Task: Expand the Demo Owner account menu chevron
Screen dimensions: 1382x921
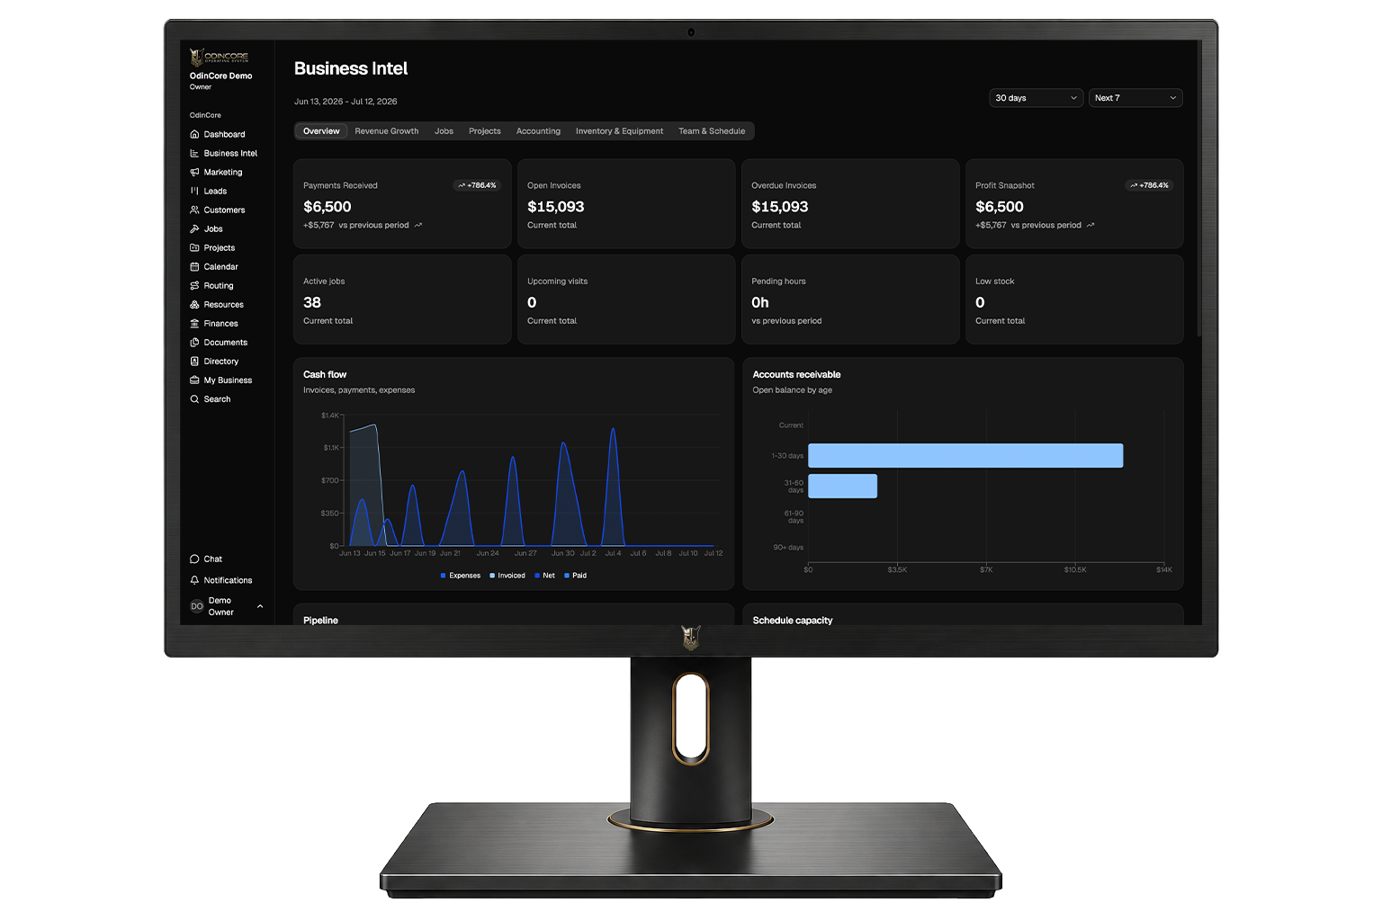Action: (x=260, y=606)
